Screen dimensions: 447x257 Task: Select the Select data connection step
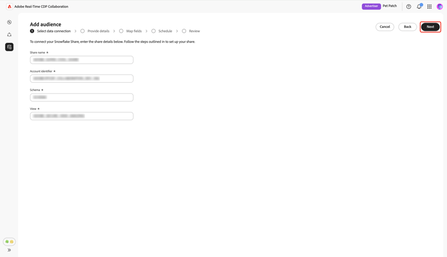coord(51,31)
